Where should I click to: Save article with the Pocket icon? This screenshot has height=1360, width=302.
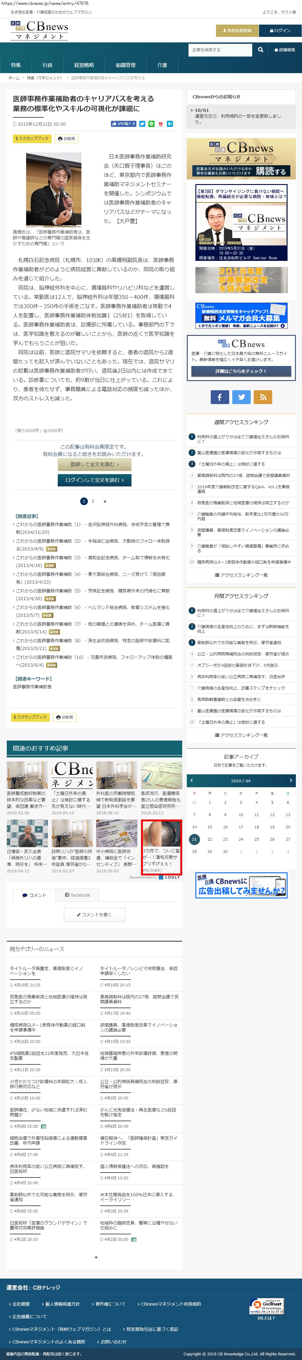click(160, 124)
